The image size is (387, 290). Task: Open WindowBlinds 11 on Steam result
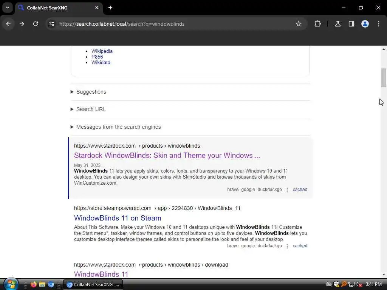(x=118, y=218)
